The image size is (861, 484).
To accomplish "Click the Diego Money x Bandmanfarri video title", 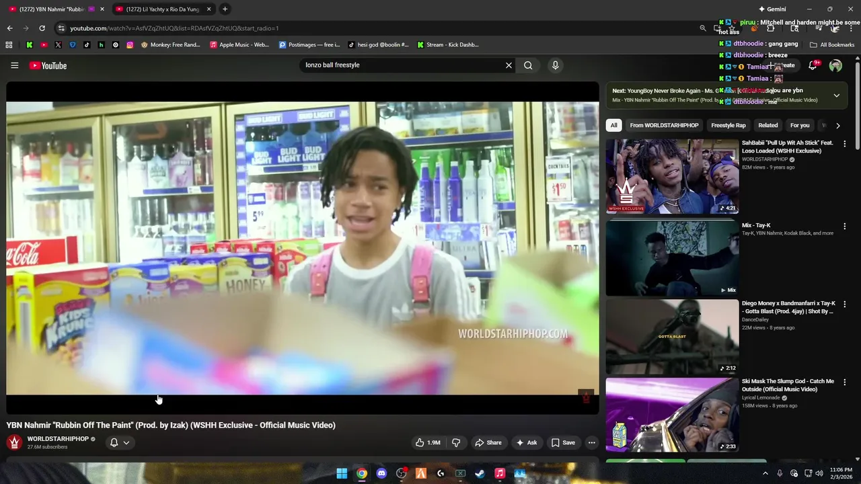I will tap(788, 307).
